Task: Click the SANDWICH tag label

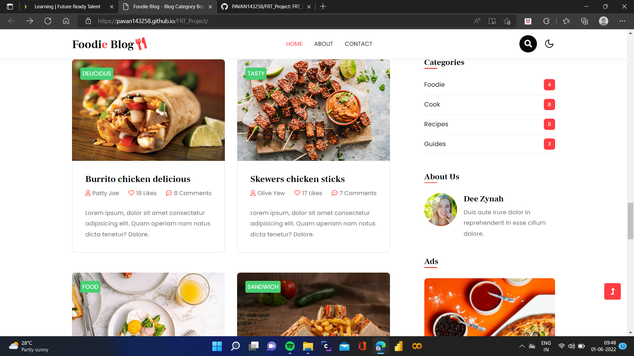Action: (x=263, y=287)
